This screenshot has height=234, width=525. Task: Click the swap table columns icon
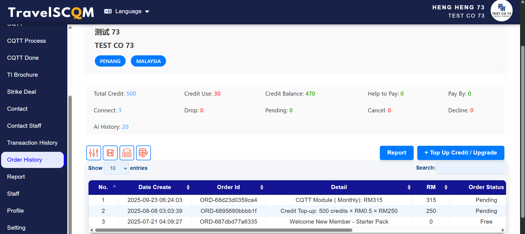[127, 153]
